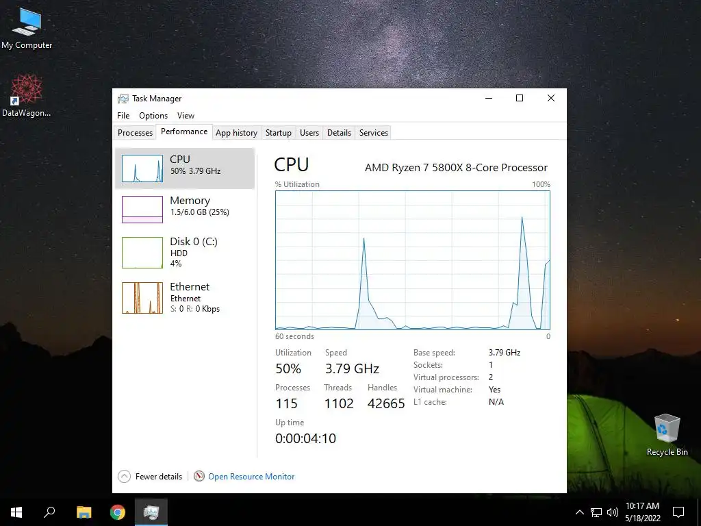Viewport: 701px width, 526px height.
Task: Open My Computer desktop icon
Action: tap(27, 27)
